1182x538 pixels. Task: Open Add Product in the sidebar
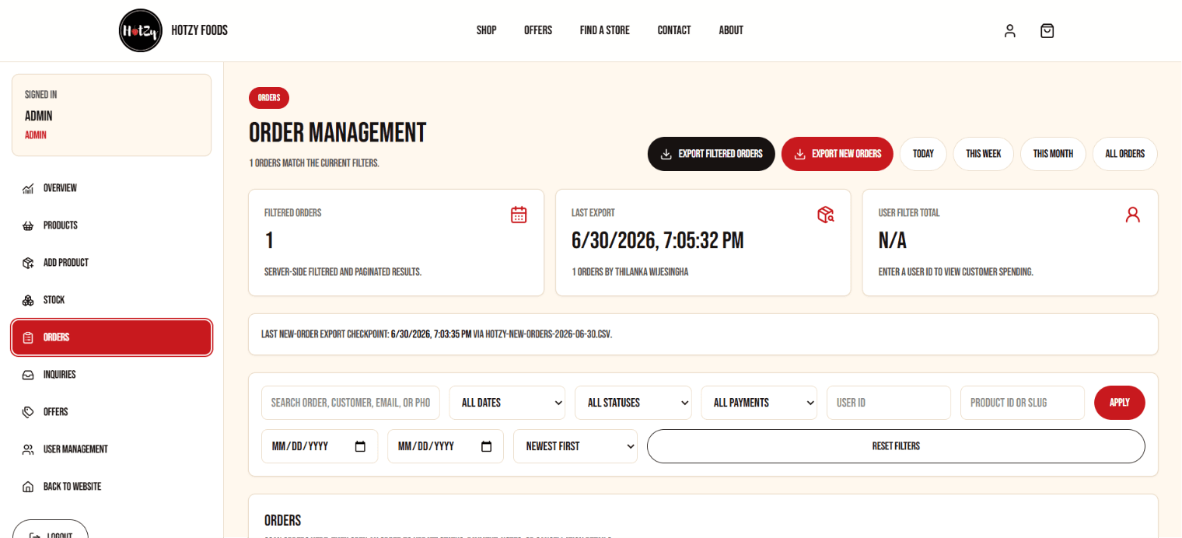click(111, 263)
